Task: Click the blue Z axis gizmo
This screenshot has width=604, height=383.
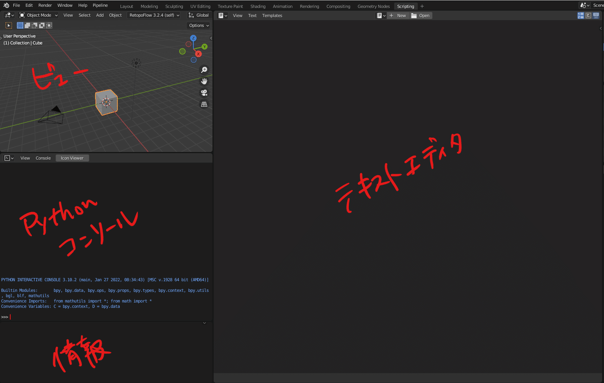Action: pyautogui.click(x=193, y=38)
